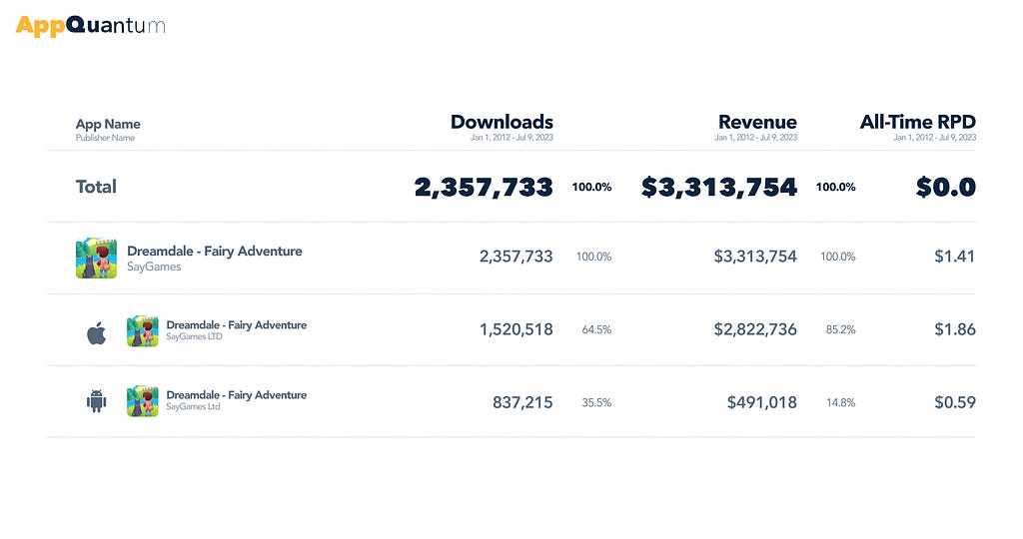Click the Android downloads value 837,215
Screen dimensions: 1023x539
(522, 403)
